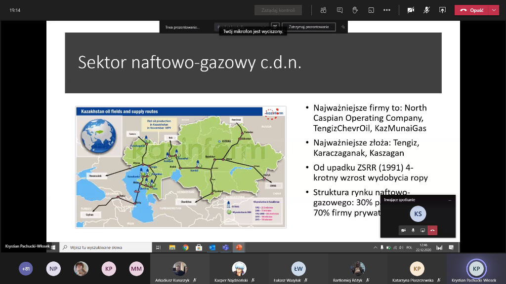Viewport: 506px width, 284px height.
Task: Select Bartłomiej Różyk participant tile
Action: pos(358,269)
